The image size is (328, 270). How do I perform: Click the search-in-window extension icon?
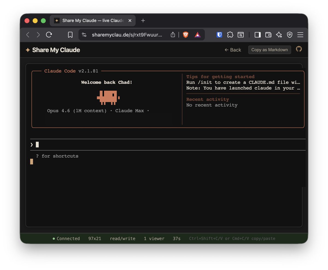[x=241, y=35]
